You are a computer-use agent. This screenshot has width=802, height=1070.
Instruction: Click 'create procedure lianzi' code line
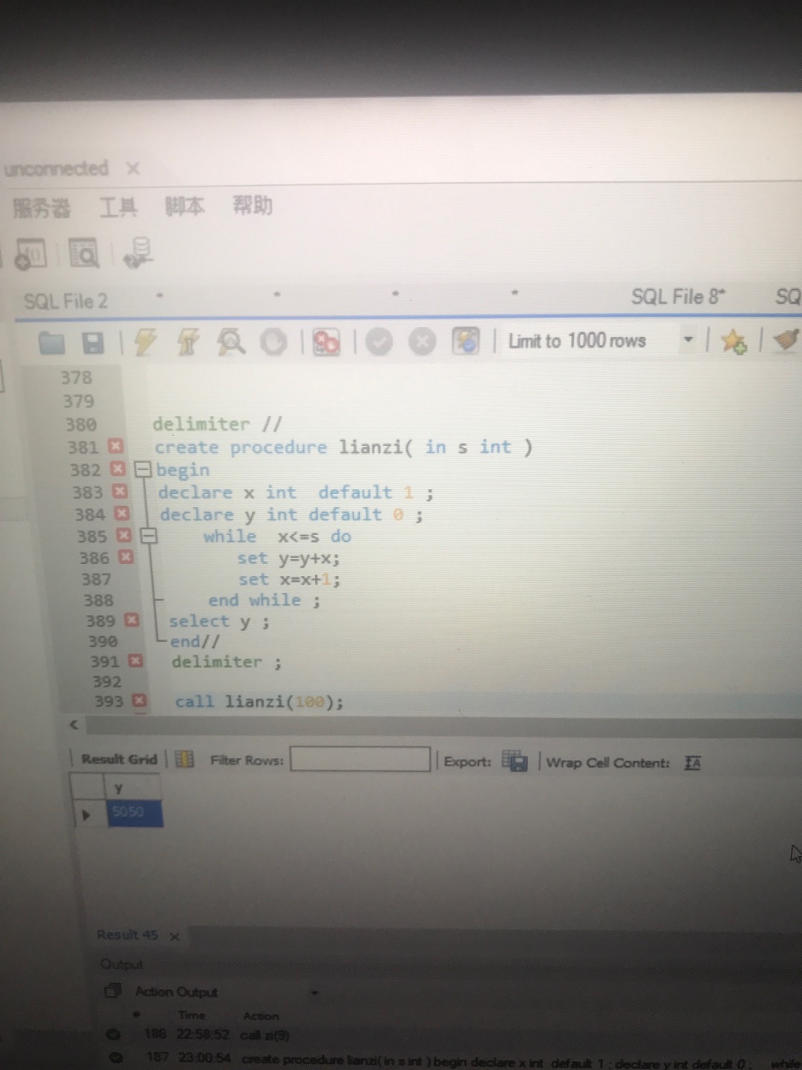343,447
